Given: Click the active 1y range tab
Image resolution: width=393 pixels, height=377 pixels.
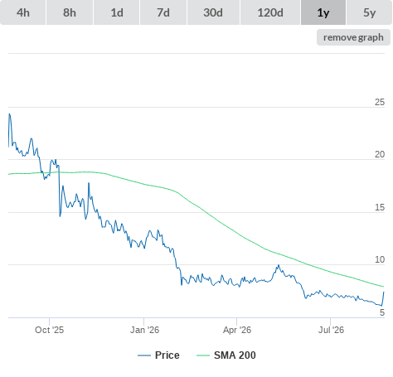Looking at the screenshot, I should (x=323, y=12).
